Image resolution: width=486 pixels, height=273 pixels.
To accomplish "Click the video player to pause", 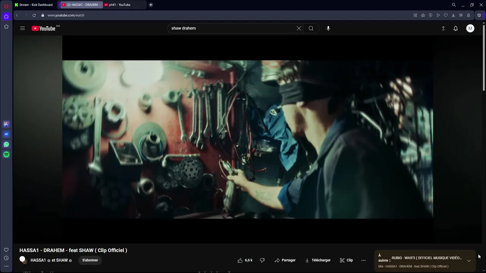I will click(x=248, y=140).
